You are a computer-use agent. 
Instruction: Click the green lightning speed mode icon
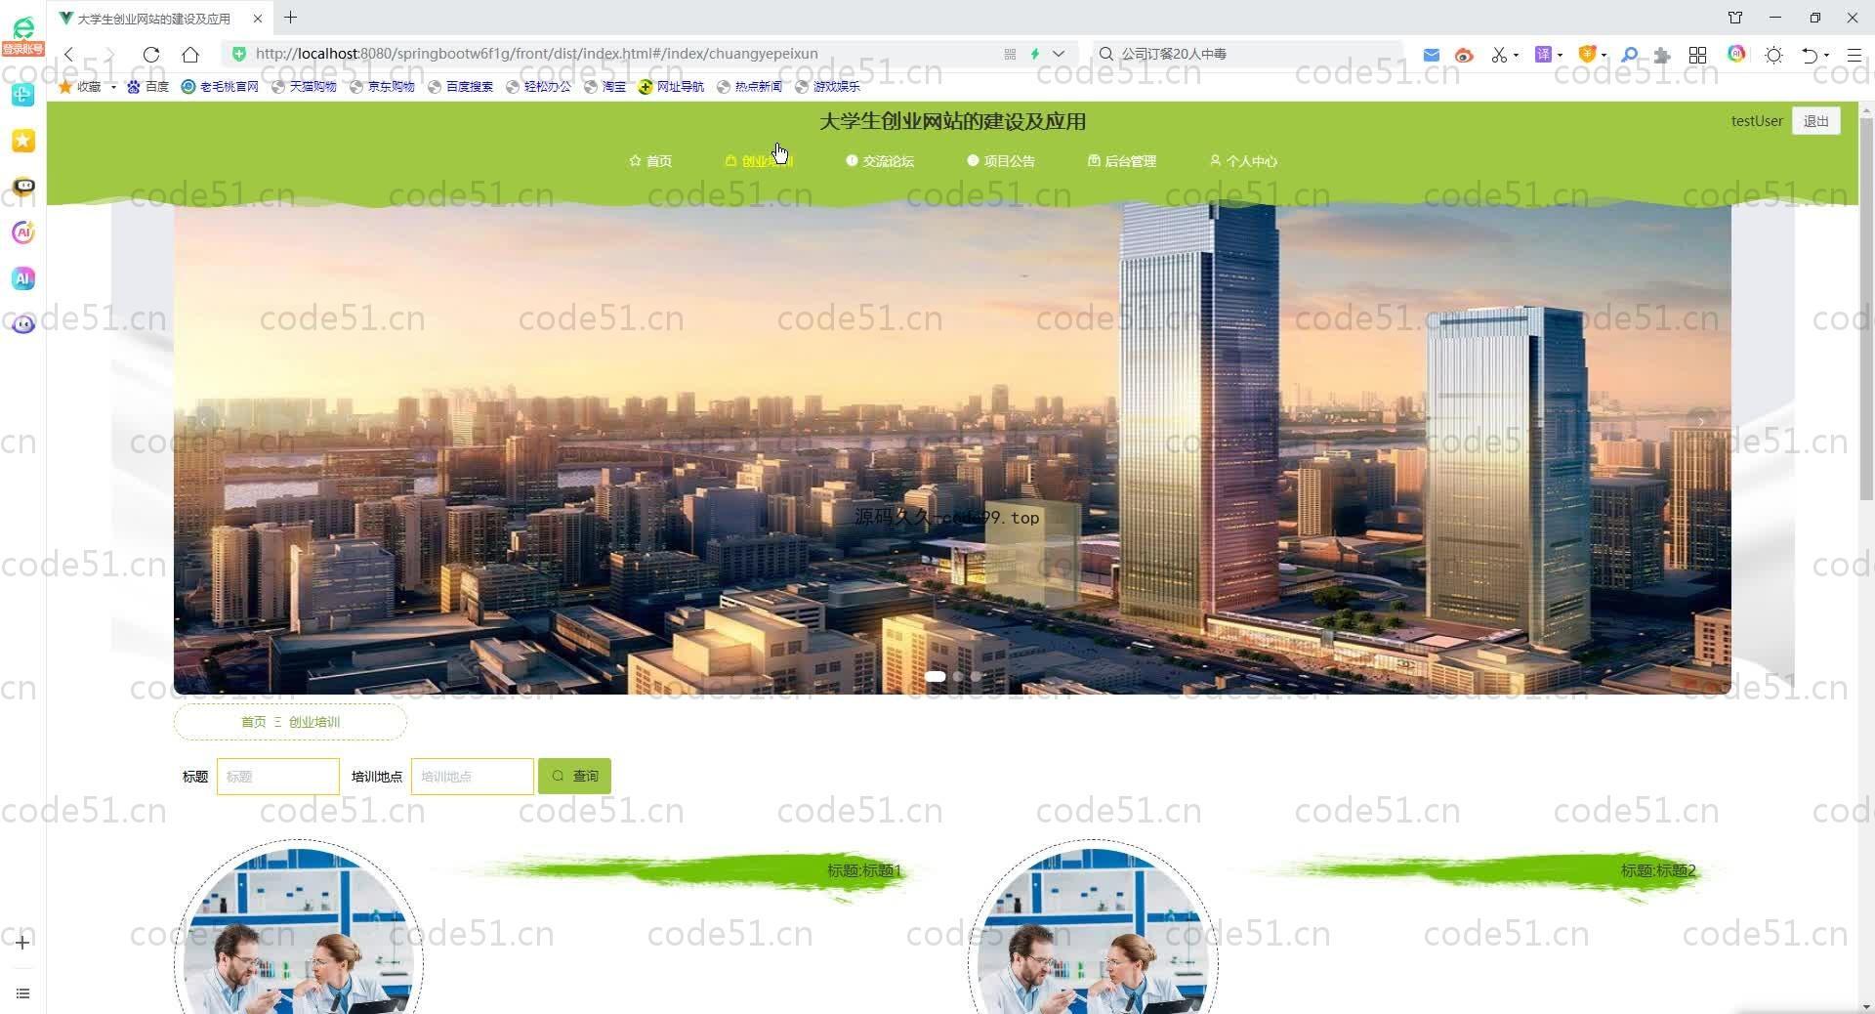tap(1035, 54)
